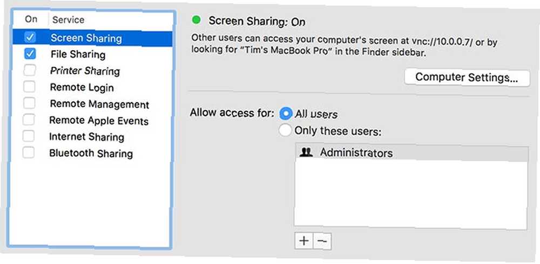Enable the Remote Login checkbox
Screen dimensions: 540x264
(x=29, y=87)
